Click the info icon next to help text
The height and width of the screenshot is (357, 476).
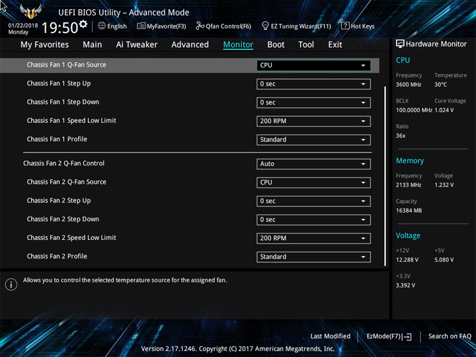[11, 284]
